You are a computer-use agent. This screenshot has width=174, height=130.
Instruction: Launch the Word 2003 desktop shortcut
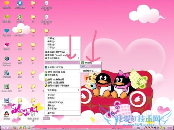(7, 100)
